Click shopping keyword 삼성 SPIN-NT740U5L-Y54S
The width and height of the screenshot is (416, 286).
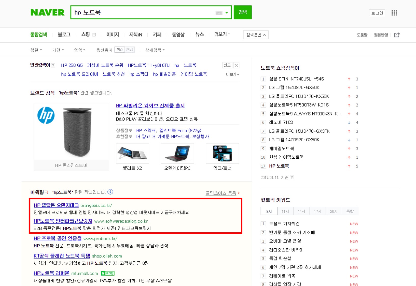[x=297, y=79]
